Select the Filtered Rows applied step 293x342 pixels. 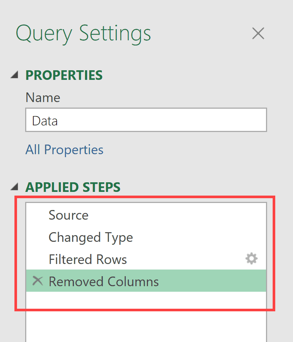(x=146, y=259)
